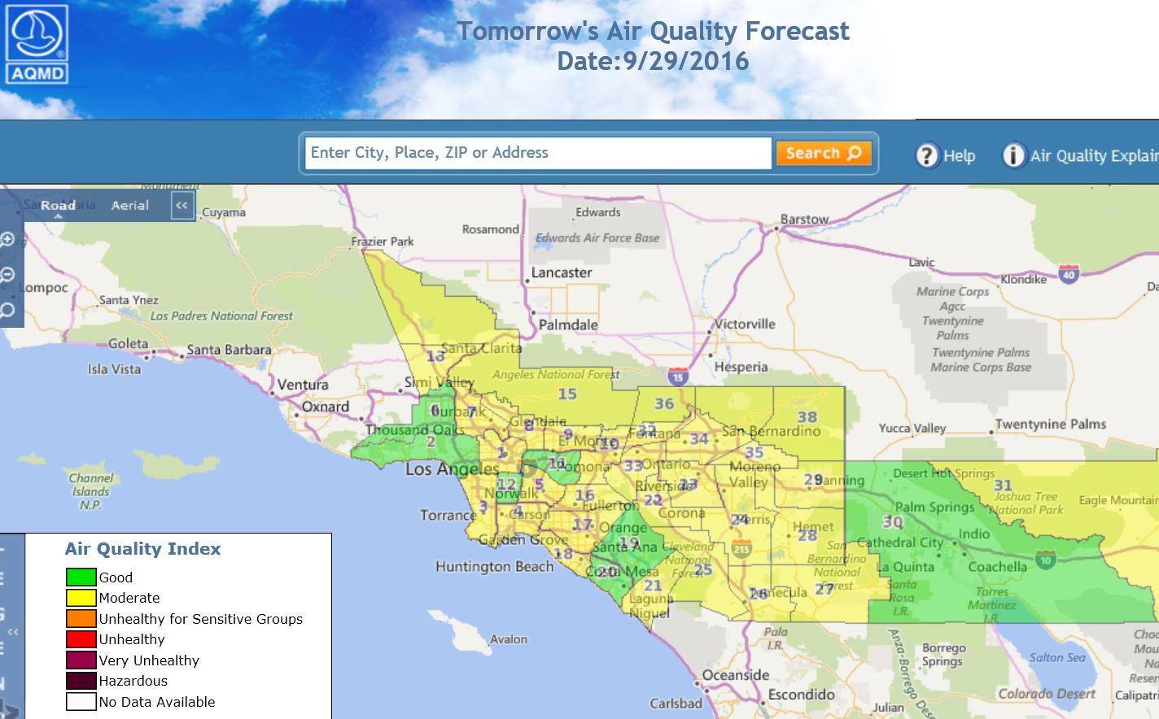Click the 215 highway shield near Perris
The height and width of the screenshot is (719, 1159).
click(741, 548)
